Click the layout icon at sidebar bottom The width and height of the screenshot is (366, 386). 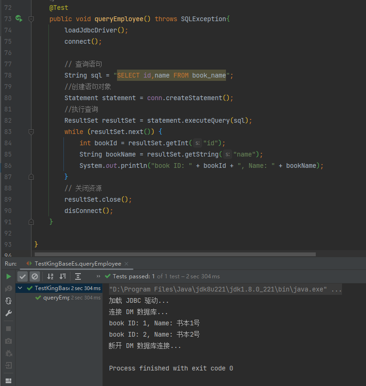point(8,381)
